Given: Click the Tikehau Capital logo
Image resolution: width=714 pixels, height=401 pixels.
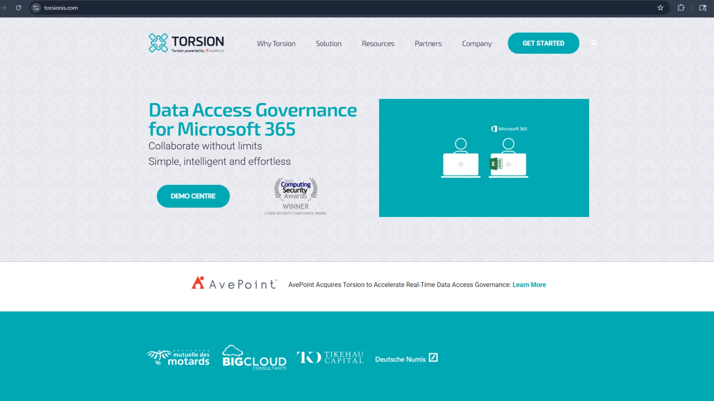Looking at the screenshot, I should [x=330, y=357].
